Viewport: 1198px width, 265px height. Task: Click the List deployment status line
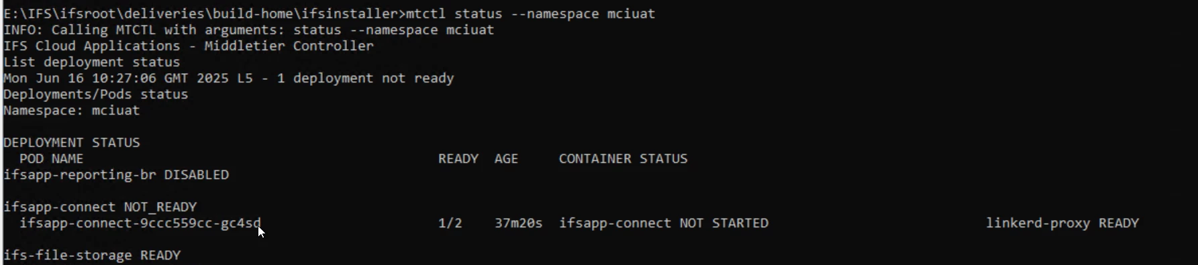point(92,62)
